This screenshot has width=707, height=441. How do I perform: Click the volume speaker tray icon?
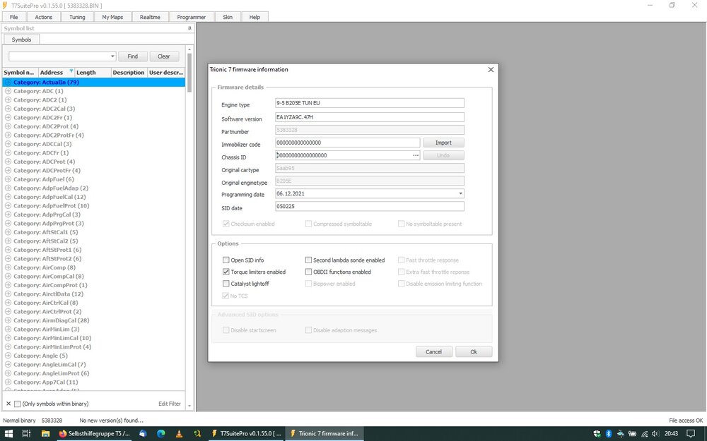click(x=655, y=434)
